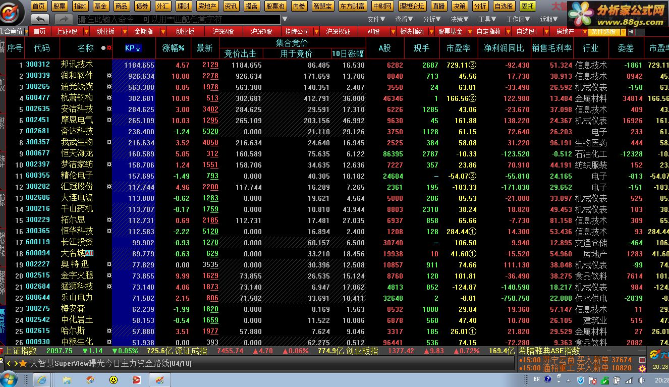Sort by the 现手 column header
Image resolution: width=669 pixels, height=387 pixels.
click(x=421, y=48)
